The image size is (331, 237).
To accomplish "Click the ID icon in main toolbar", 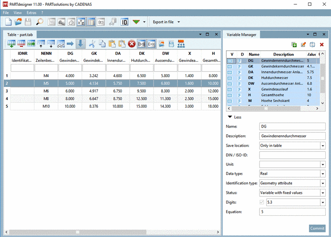I will coord(124,22).
